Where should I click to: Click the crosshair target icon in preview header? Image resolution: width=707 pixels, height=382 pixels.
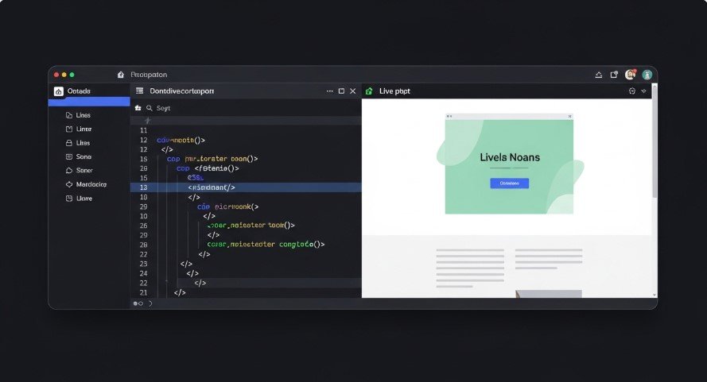click(631, 91)
